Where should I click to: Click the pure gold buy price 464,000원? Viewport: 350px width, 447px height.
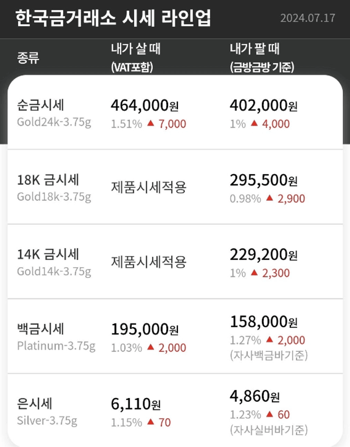(144, 105)
